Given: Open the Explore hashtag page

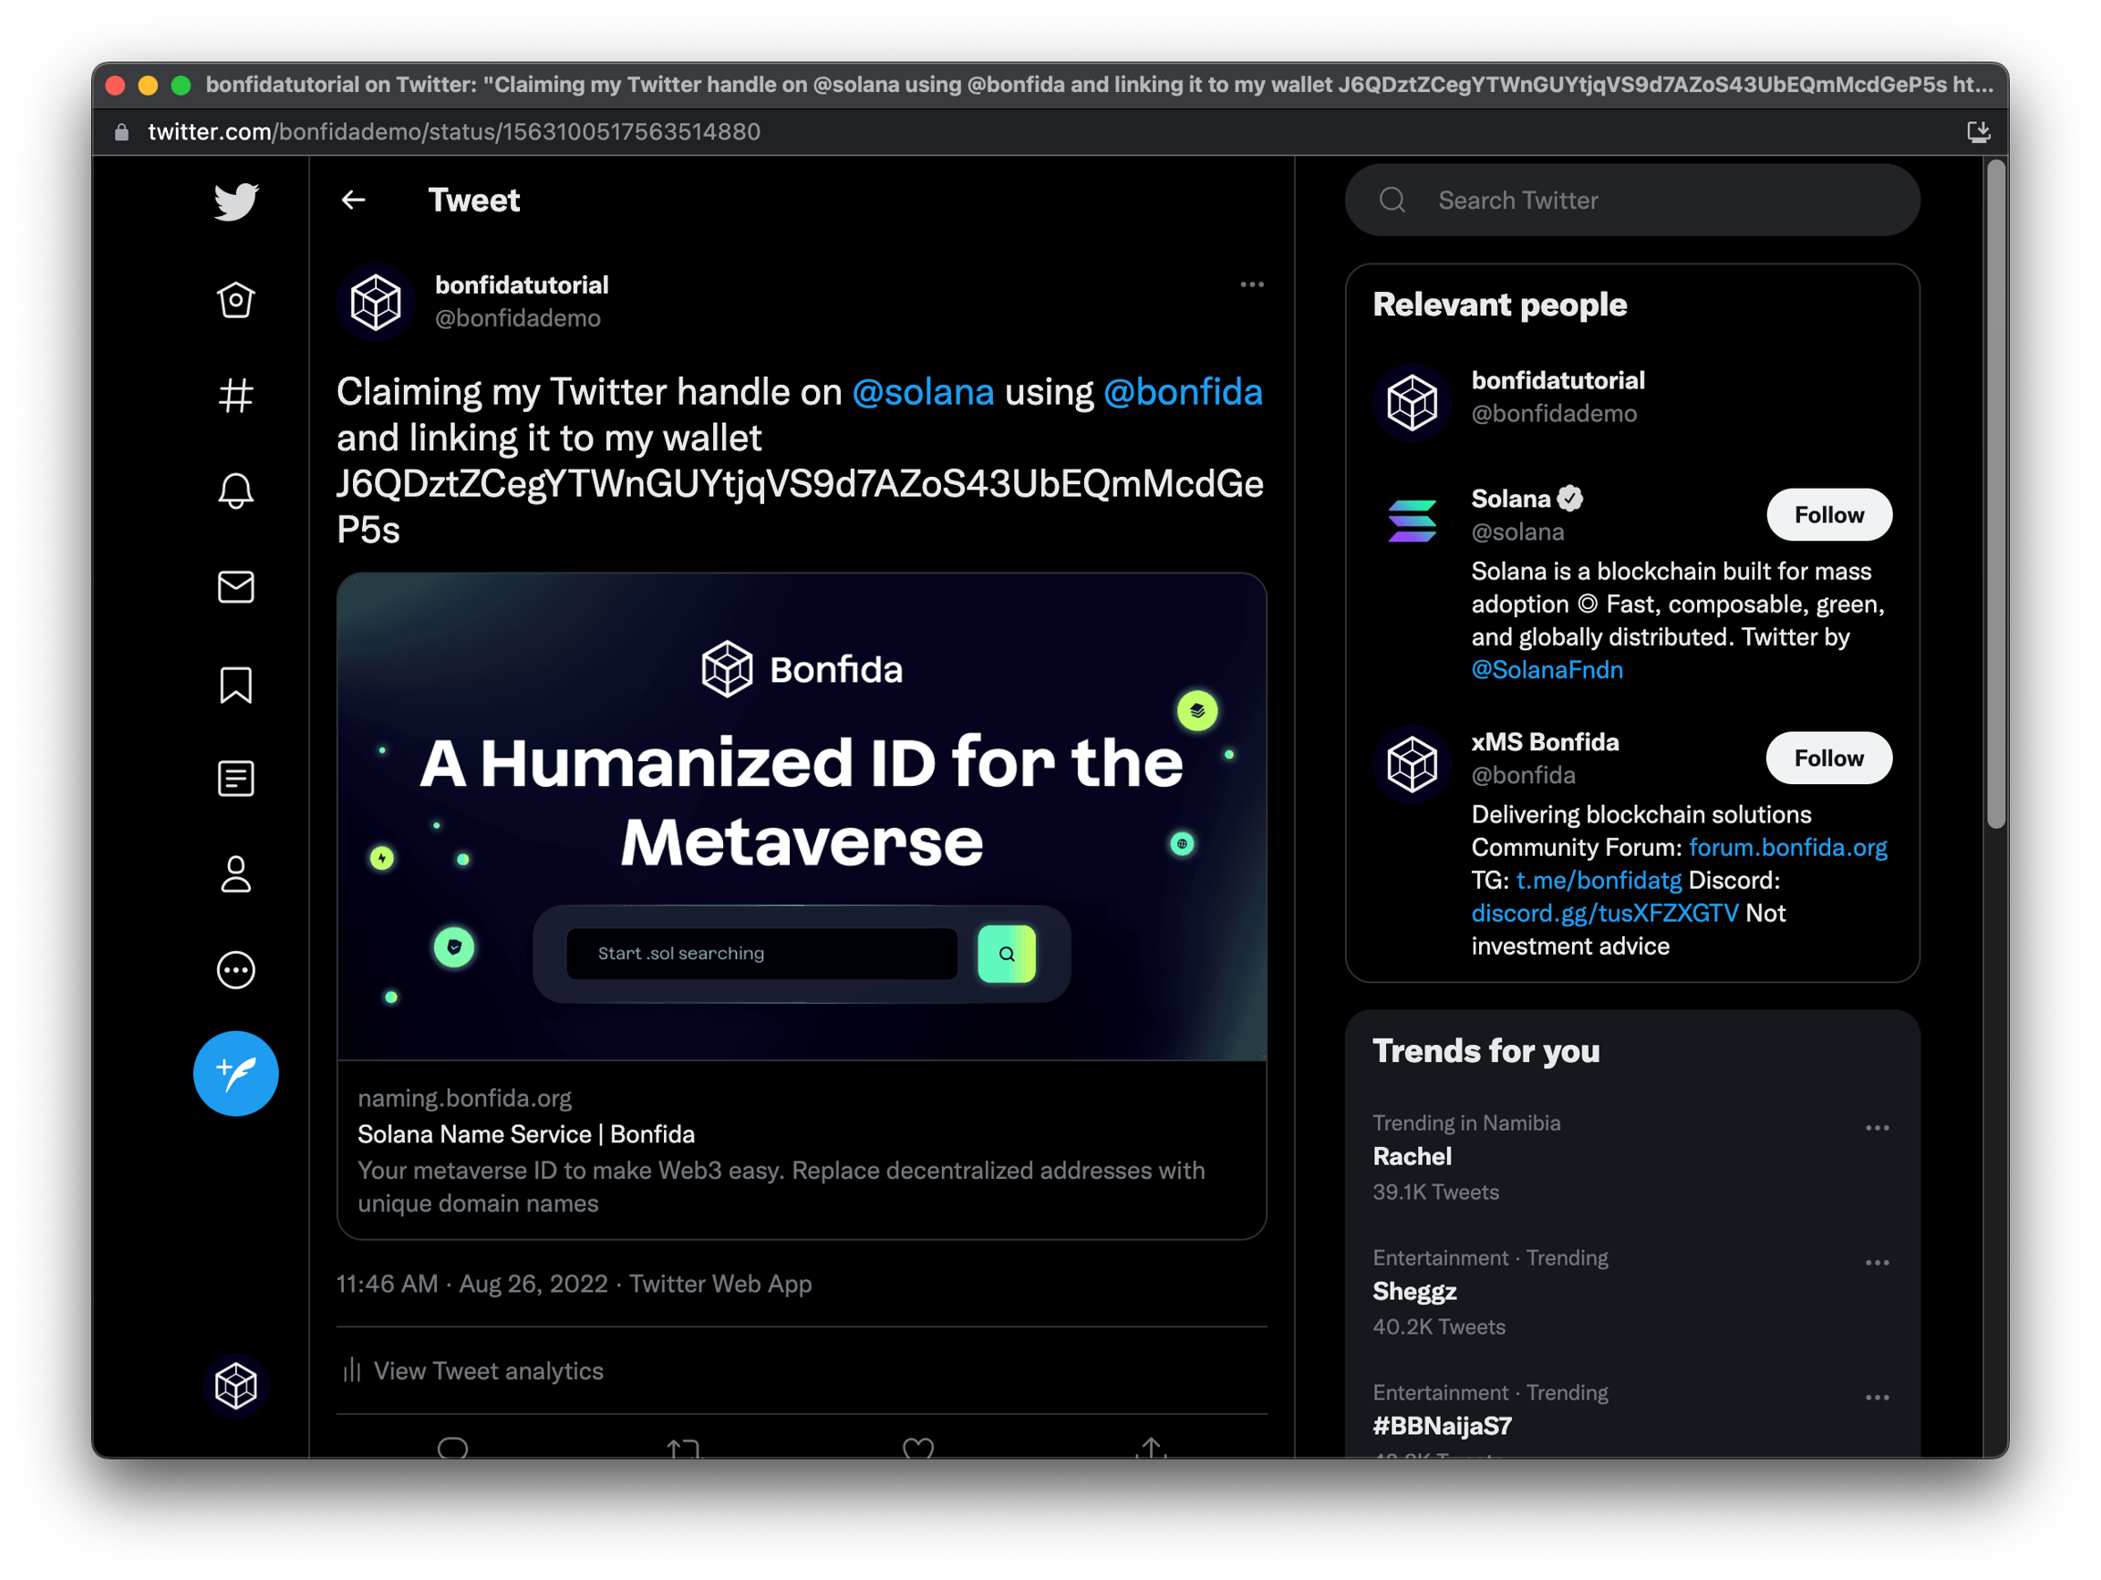Looking at the screenshot, I should point(235,396).
